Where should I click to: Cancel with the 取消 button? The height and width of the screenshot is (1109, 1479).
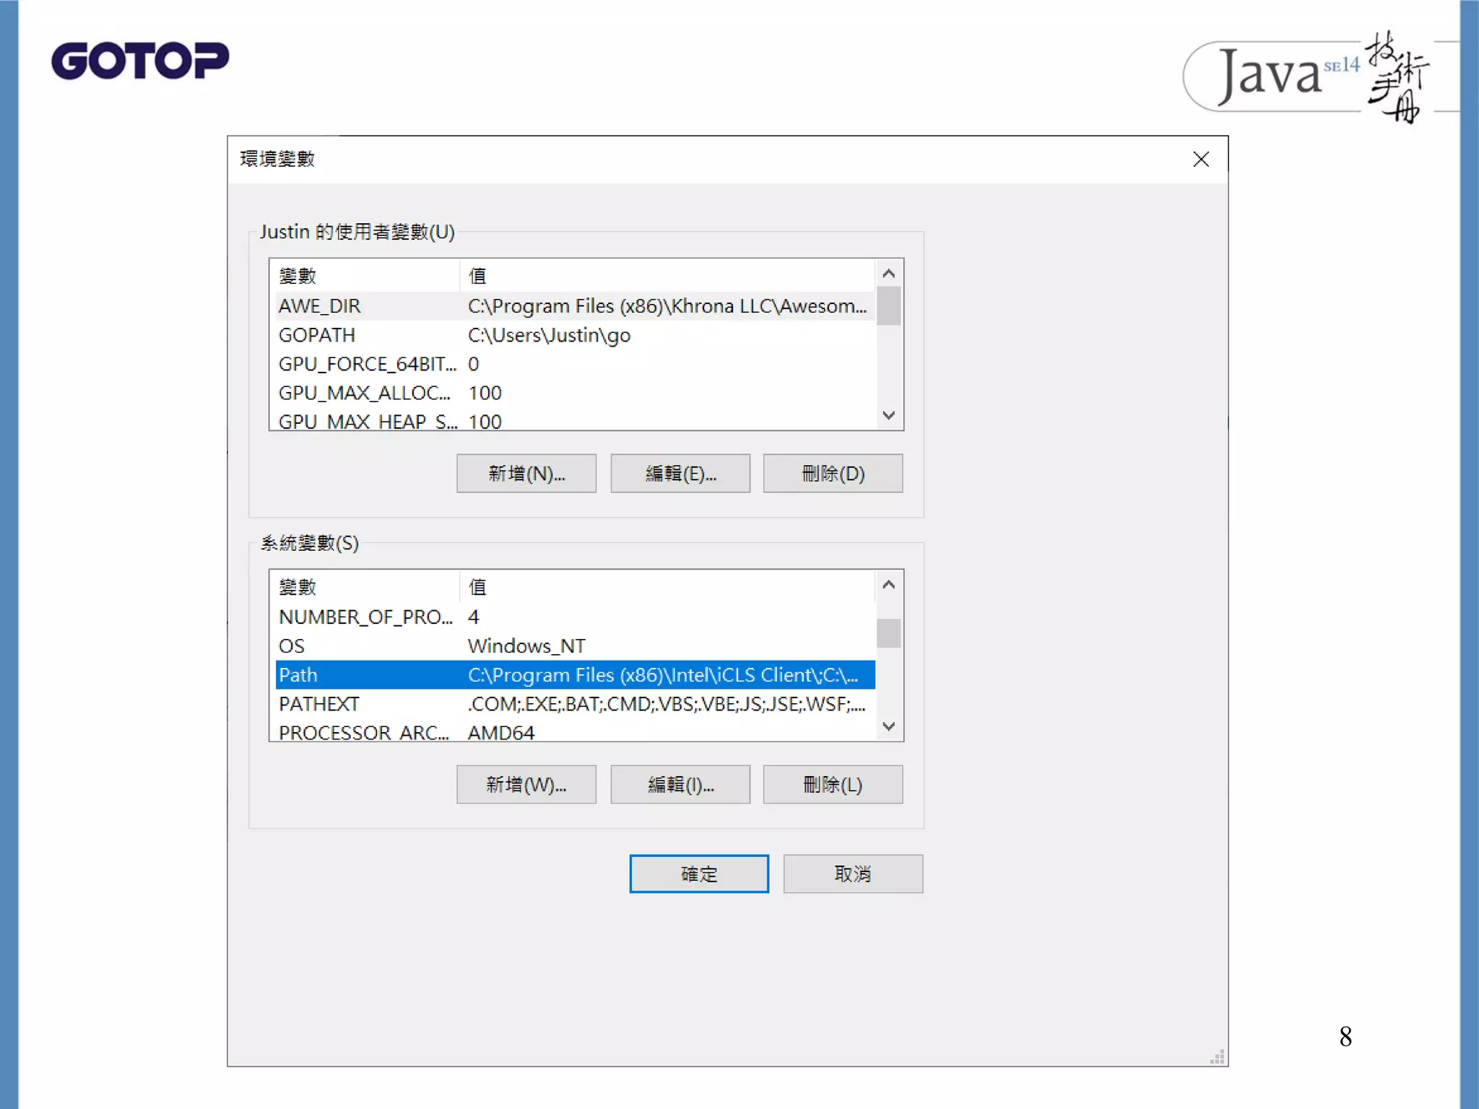pos(852,874)
